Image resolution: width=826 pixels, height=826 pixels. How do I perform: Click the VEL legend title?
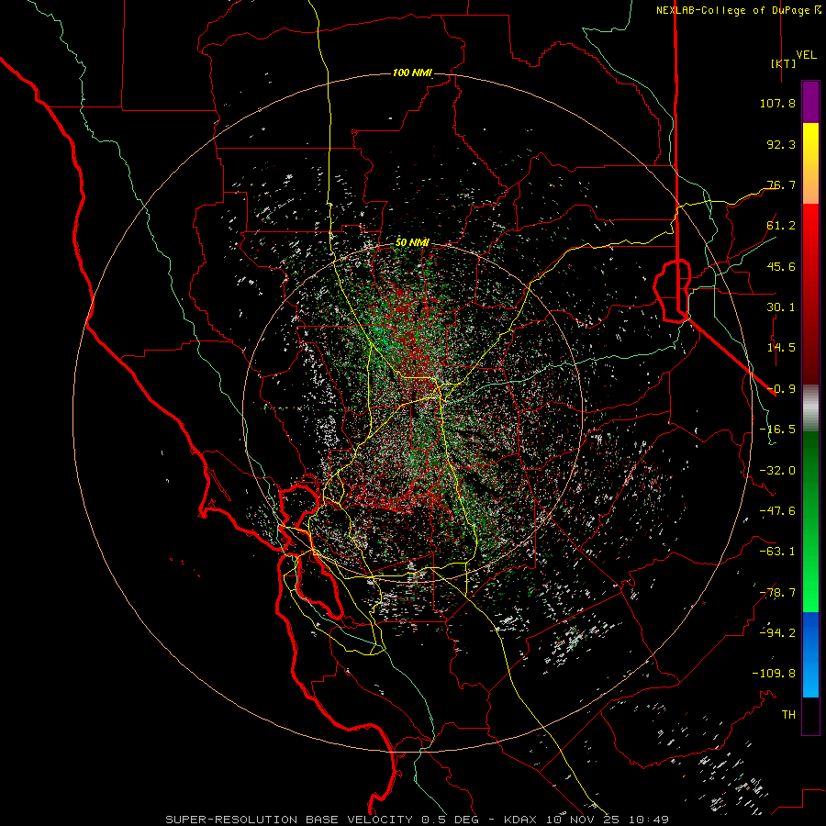[807, 55]
